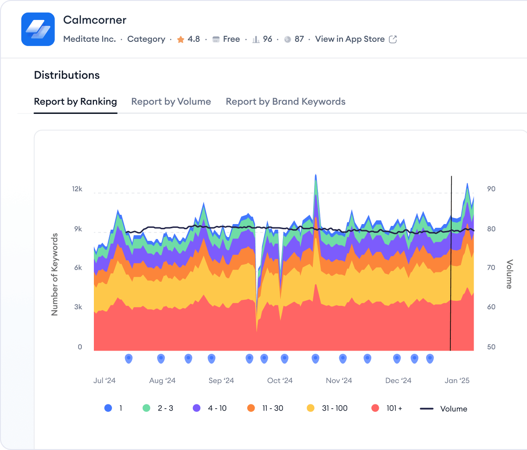Click the Free price tag icon
This screenshot has height=450, width=527.
click(x=216, y=40)
